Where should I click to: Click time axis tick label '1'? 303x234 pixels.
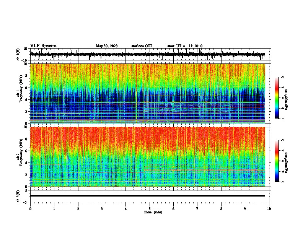click(54, 208)
